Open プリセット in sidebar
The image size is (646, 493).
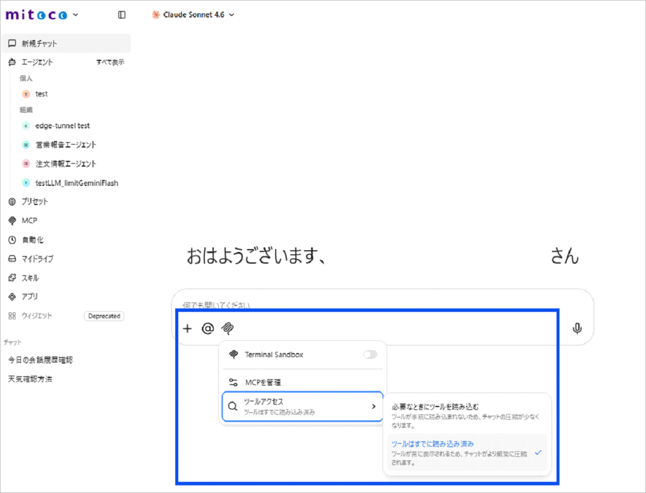click(35, 201)
